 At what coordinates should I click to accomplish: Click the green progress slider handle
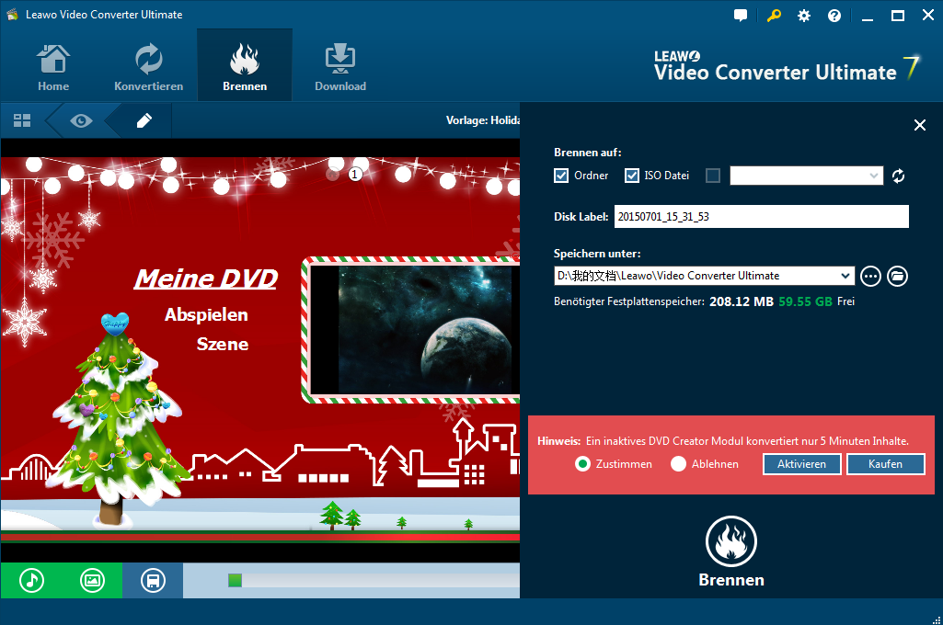pos(236,580)
